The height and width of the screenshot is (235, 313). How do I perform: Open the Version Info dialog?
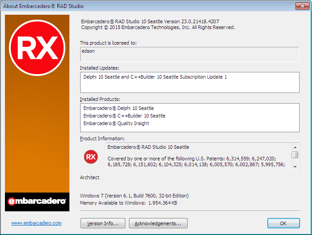coord(103,223)
